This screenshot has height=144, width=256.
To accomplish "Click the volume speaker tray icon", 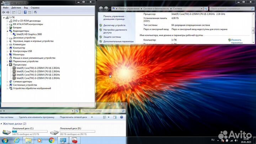I will (x=236, y=140).
